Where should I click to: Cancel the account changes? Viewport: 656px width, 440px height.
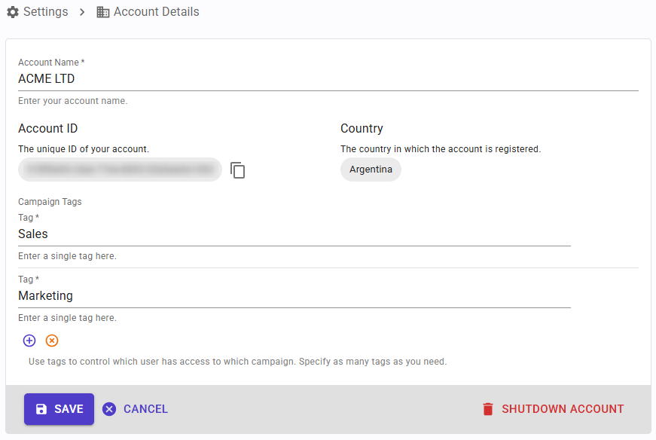(x=136, y=408)
